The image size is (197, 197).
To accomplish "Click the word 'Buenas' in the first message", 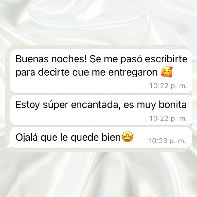I will point(32,59).
